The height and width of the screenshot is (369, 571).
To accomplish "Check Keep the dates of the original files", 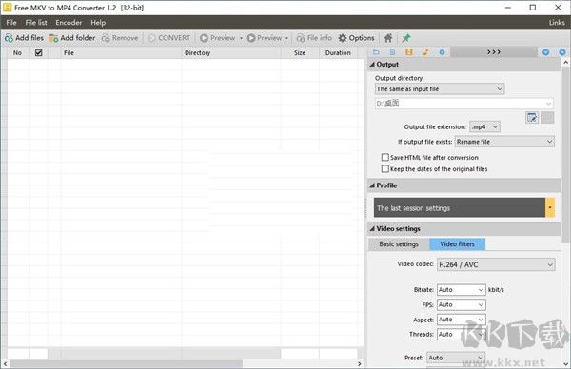I will 384,169.
